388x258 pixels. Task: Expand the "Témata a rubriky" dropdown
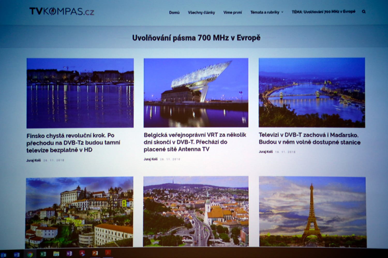266,12
